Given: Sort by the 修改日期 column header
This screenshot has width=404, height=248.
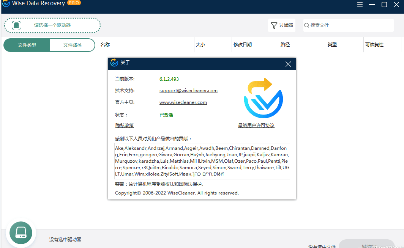Looking at the screenshot, I should (255, 45).
